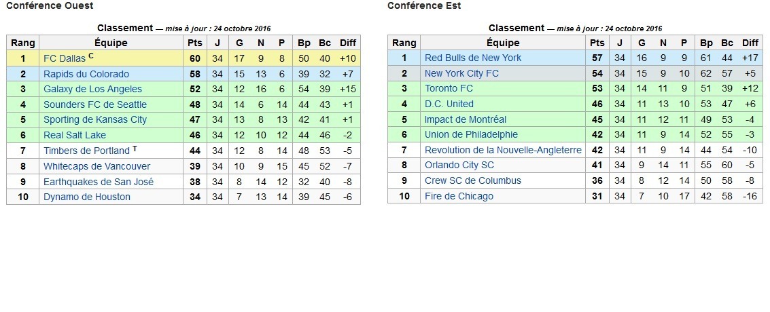Open Timbers de Portland team page
This screenshot has height=312, width=770.
86,151
